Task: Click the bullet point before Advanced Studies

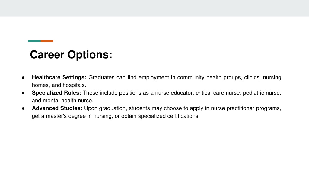Action: click(23, 108)
